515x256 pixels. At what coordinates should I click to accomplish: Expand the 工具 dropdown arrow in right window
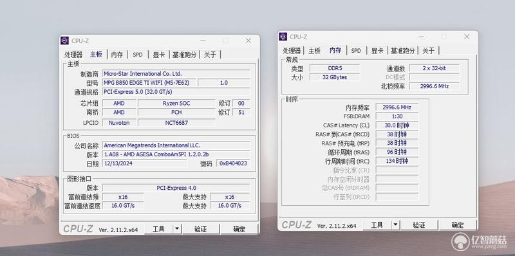[x=395, y=225]
